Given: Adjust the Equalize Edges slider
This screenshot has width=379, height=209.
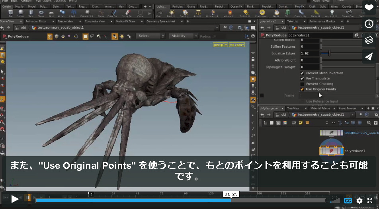Looking at the screenshot, I should click(x=329, y=53).
